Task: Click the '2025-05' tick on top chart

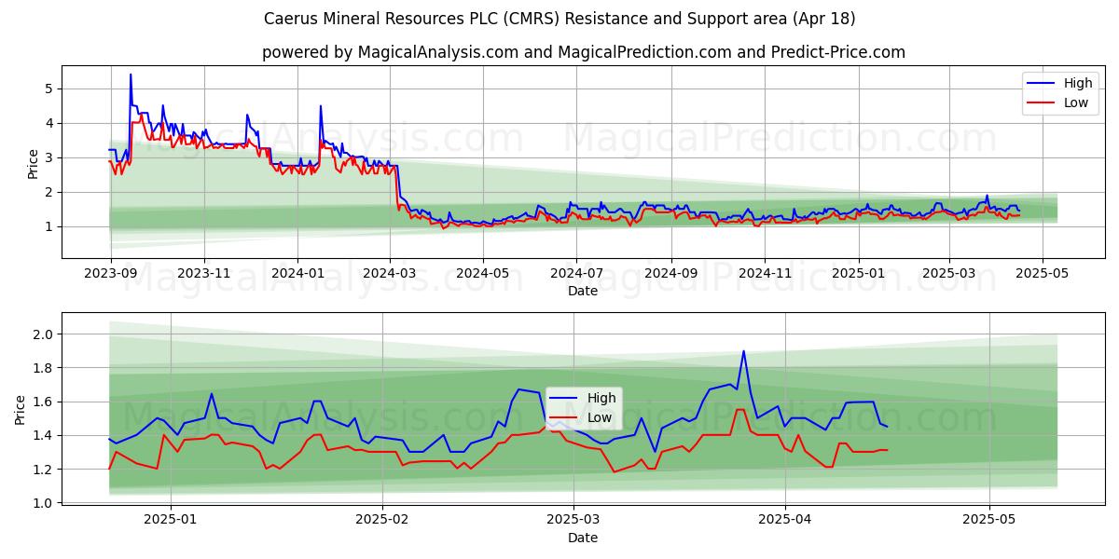Action: click(x=1042, y=274)
